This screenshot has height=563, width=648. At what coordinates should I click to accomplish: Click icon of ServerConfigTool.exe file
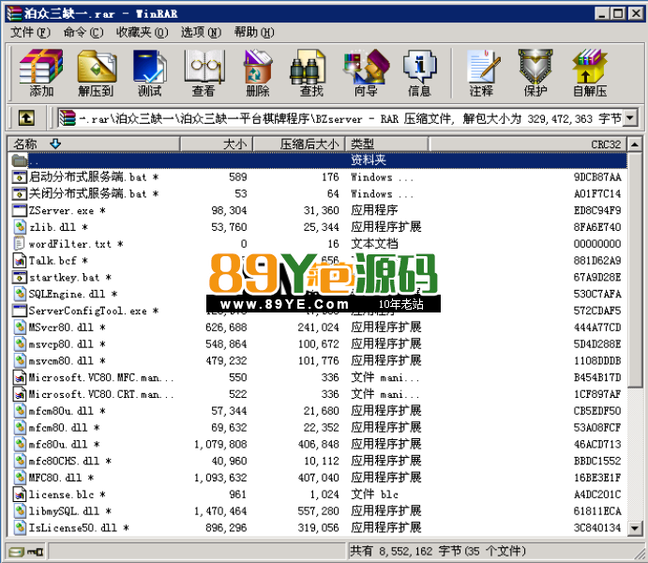click(x=20, y=311)
